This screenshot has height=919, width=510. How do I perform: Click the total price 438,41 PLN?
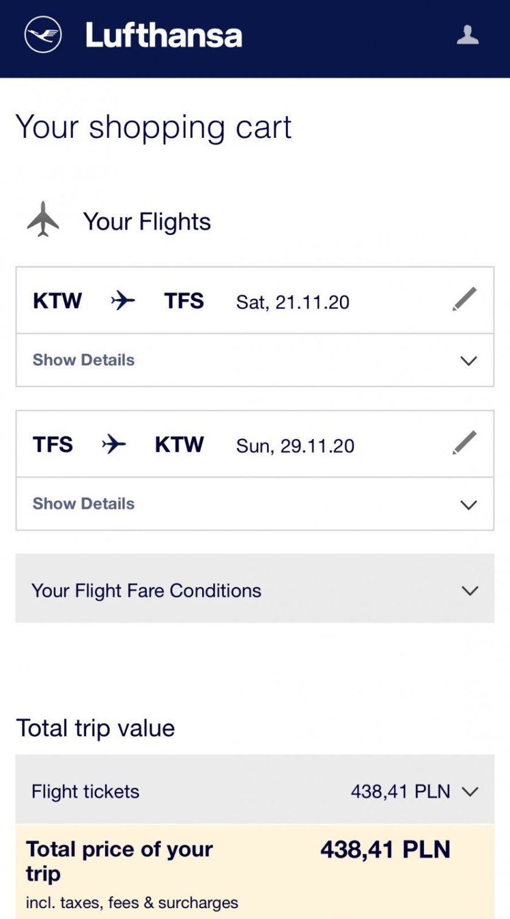coord(385,849)
